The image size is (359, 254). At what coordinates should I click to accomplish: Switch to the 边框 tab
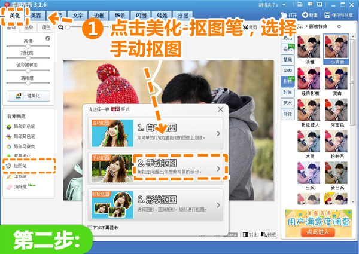(x=99, y=16)
